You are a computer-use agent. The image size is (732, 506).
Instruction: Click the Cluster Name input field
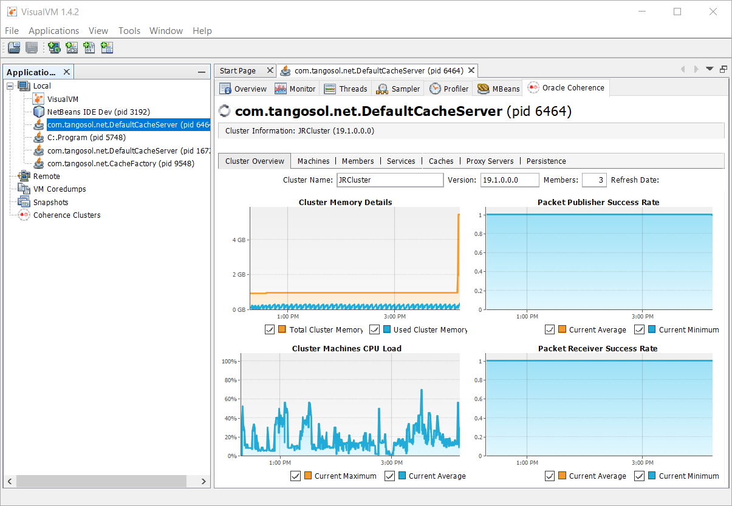(x=390, y=180)
